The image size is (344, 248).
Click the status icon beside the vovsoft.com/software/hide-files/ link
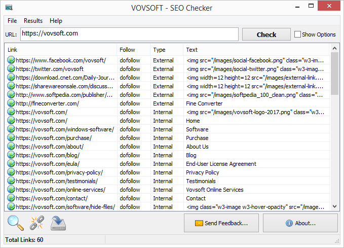[x=11, y=206]
